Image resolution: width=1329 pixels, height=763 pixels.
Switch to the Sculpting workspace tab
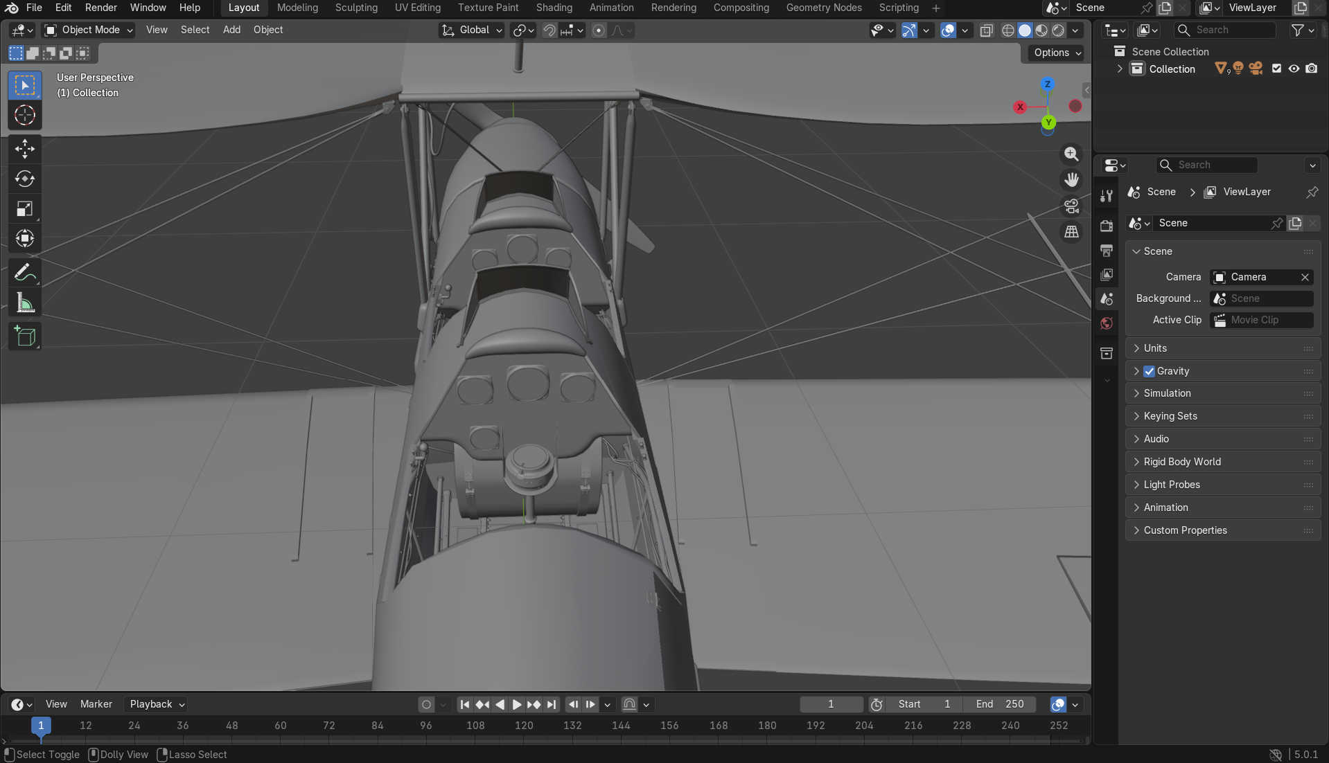(356, 8)
